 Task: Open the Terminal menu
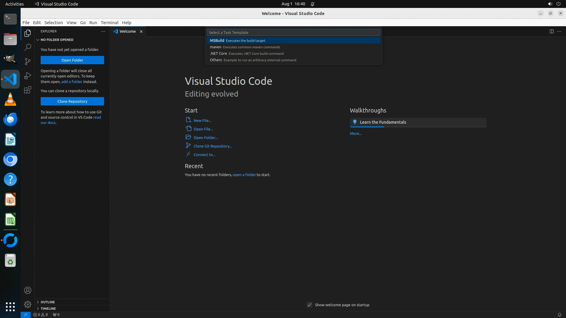[109, 23]
